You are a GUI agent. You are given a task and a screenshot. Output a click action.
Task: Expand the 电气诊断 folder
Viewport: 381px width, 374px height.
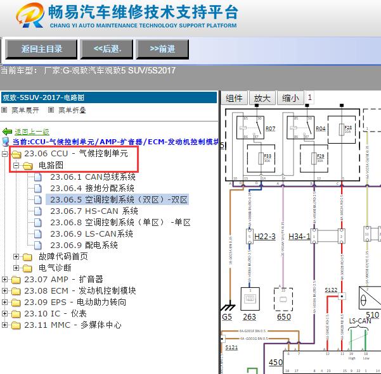(16, 268)
